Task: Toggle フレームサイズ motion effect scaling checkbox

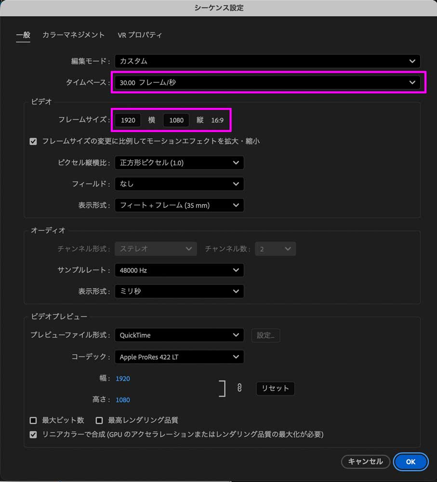Action: click(x=33, y=142)
